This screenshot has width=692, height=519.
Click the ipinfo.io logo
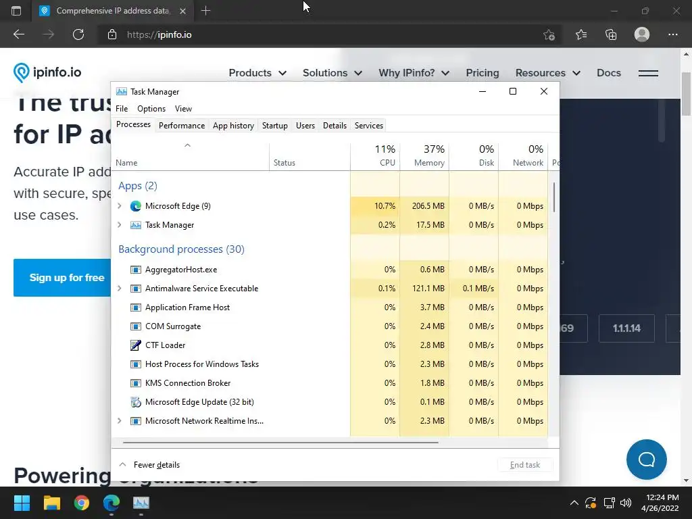coord(47,72)
